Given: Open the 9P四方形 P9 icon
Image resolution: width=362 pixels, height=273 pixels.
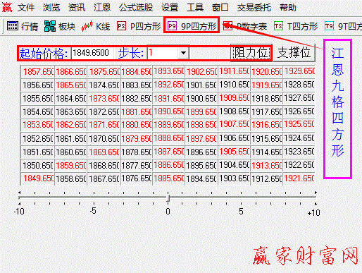Looking at the screenshot, I should 172,26.
